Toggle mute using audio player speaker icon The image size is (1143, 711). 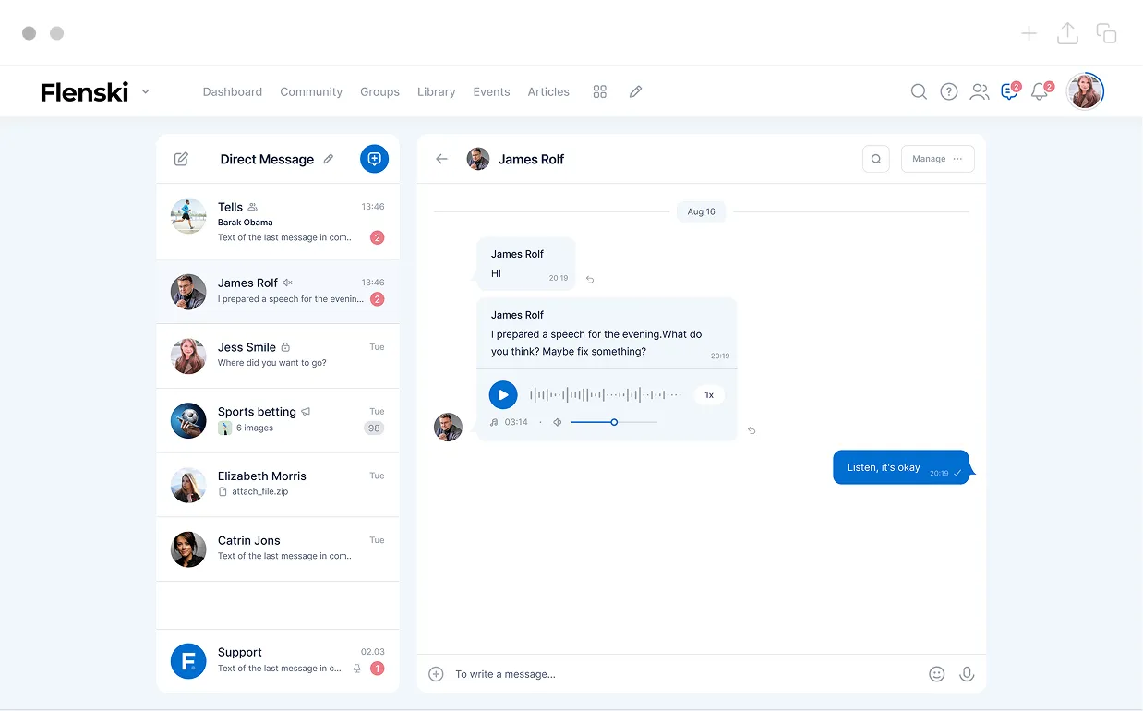[558, 422]
